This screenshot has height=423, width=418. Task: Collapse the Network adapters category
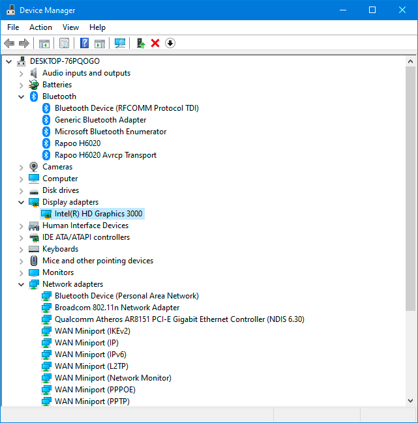pos(21,285)
